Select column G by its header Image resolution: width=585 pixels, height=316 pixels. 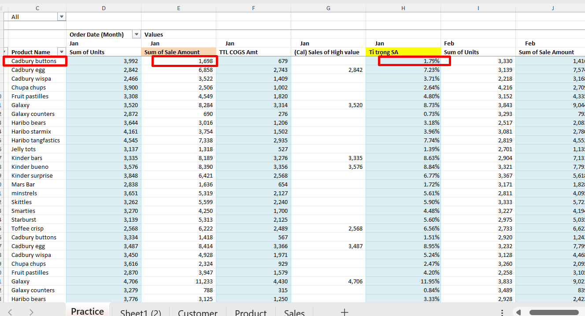tap(328, 8)
